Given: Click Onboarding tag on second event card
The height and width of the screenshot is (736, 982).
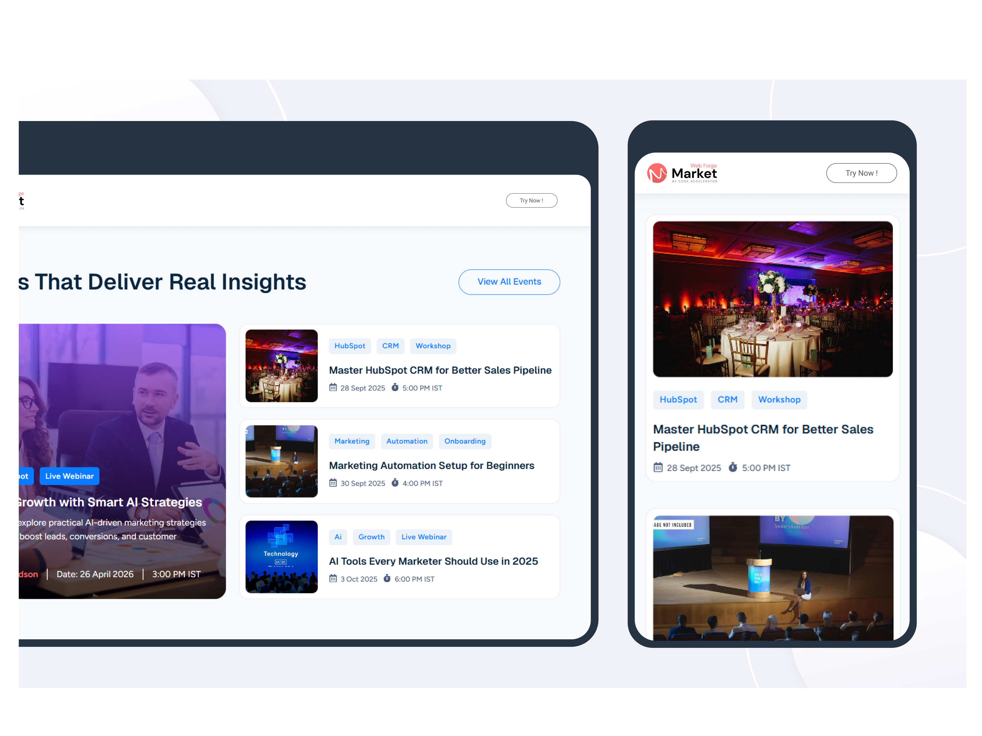Looking at the screenshot, I should [465, 441].
